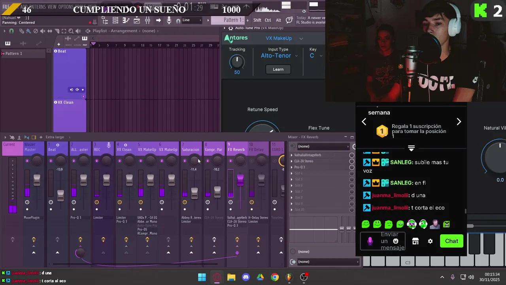Viewport: 506px width, 285px height.
Task: Open Google Chrome from the taskbar
Action: (275, 277)
